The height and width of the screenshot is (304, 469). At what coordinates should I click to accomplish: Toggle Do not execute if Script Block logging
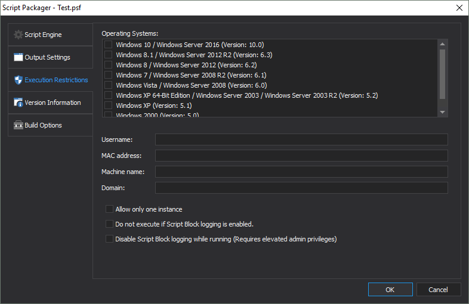[x=109, y=224]
